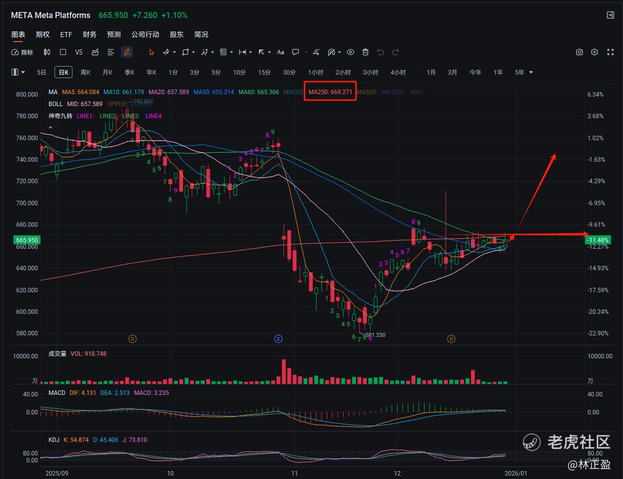
Task: Click the square frame icon in toolbar
Action: pos(63,52)
